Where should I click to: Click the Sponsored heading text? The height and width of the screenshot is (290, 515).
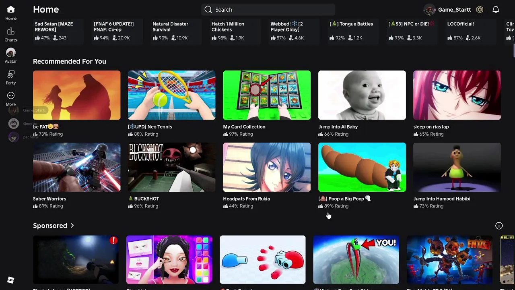click(x=50, y=226)
